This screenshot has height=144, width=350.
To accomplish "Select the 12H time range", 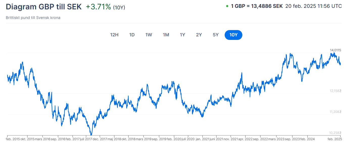I will (114, 35).
